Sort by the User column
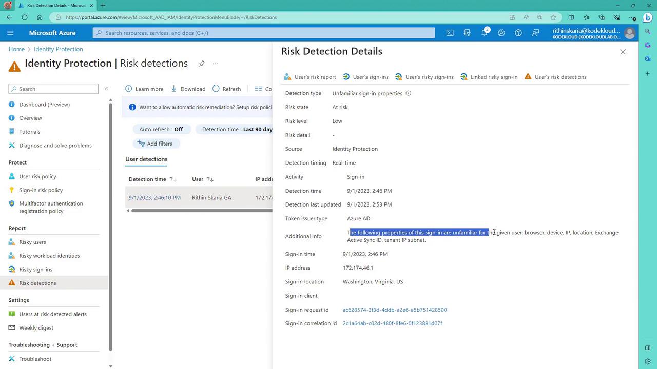 coord(202,179)
